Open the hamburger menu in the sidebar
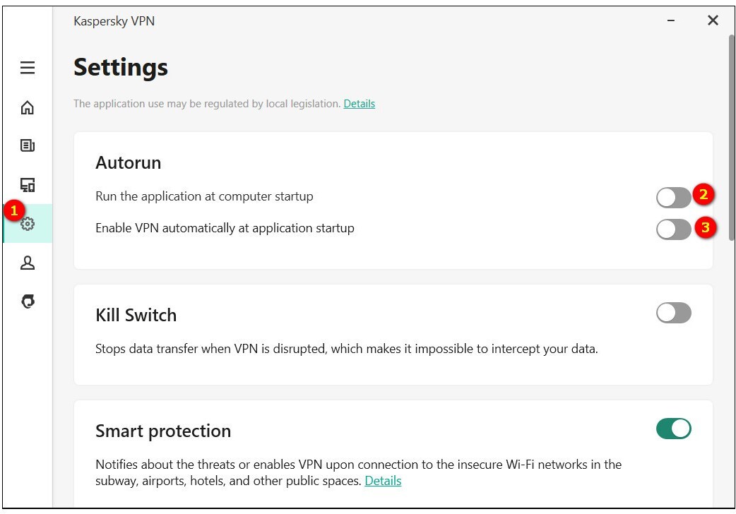Viewport: 736px width, 514px height. (28, 68)
